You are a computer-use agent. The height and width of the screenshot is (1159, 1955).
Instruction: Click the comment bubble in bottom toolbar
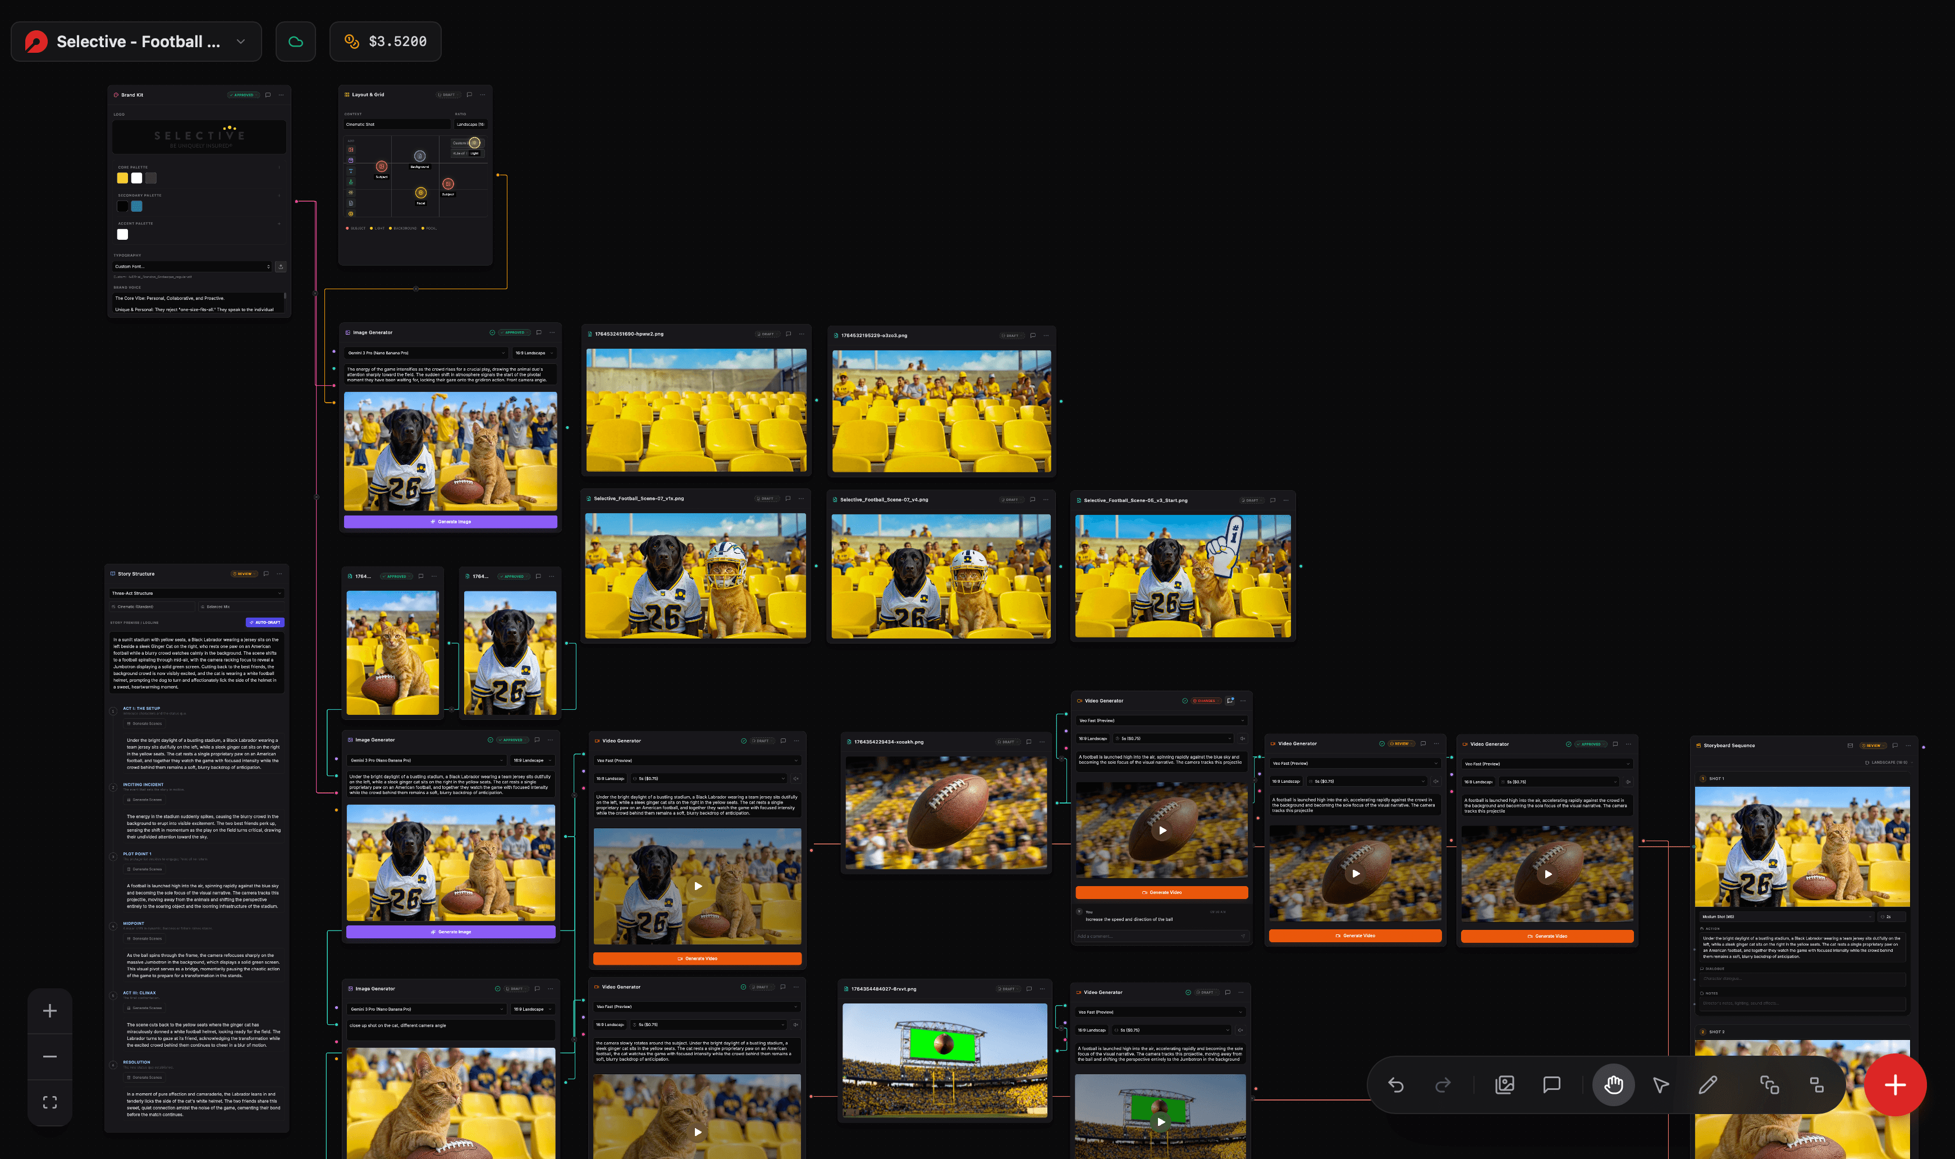coord(1551,1085)
